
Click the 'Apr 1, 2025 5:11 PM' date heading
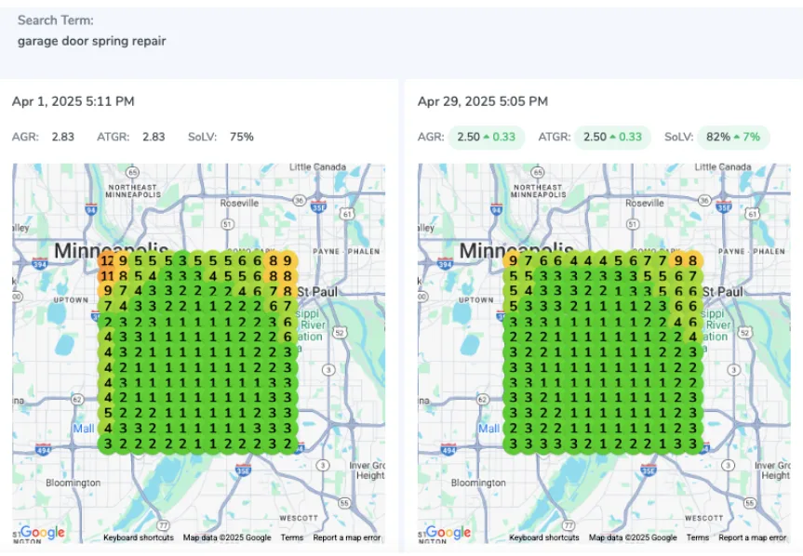73,101
